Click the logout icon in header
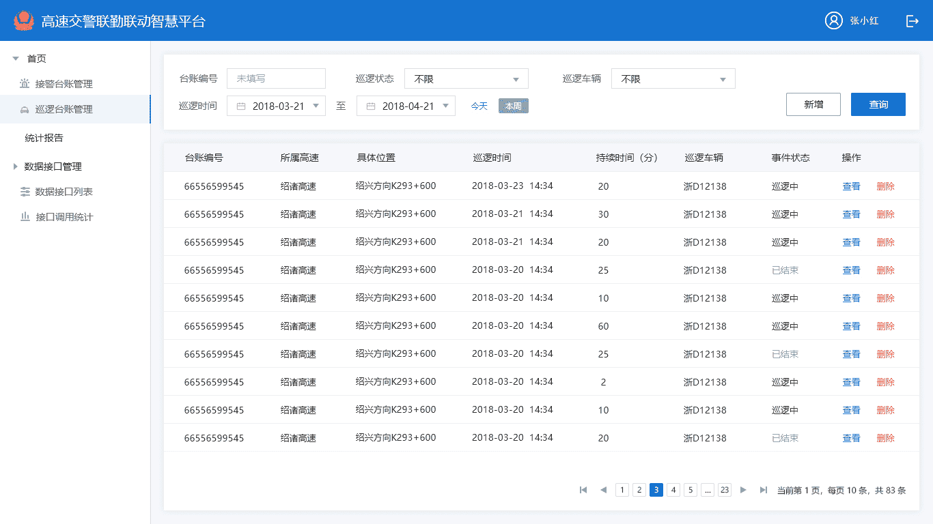The height and width of the screenshot is (524, 933). point(912,21)
